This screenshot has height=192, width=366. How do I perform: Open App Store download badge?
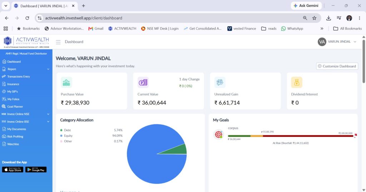point(13,170)
